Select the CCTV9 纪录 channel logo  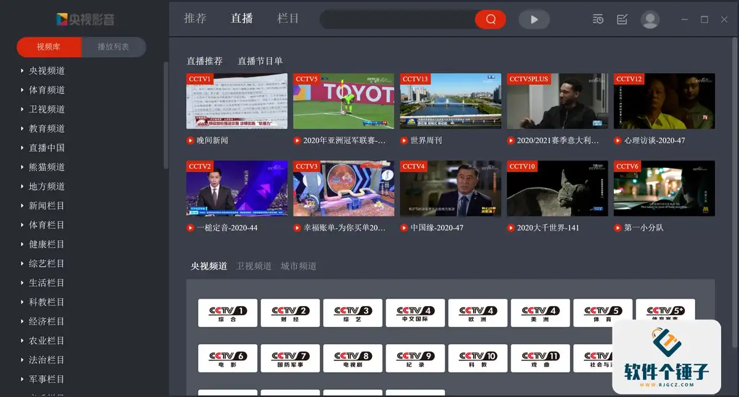(x=416, y=358)
